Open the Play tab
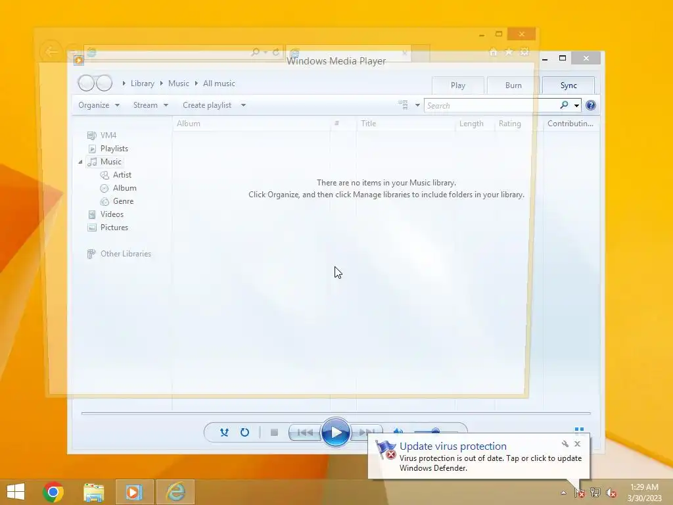The image size is (673, 505). [458, 85]
